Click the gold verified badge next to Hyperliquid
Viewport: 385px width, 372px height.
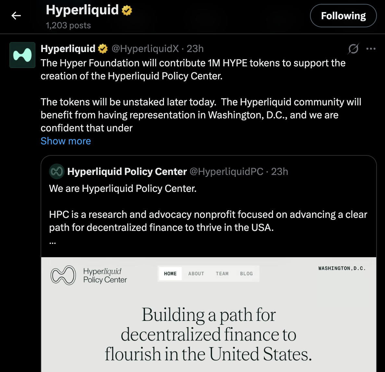pos(103,48)
